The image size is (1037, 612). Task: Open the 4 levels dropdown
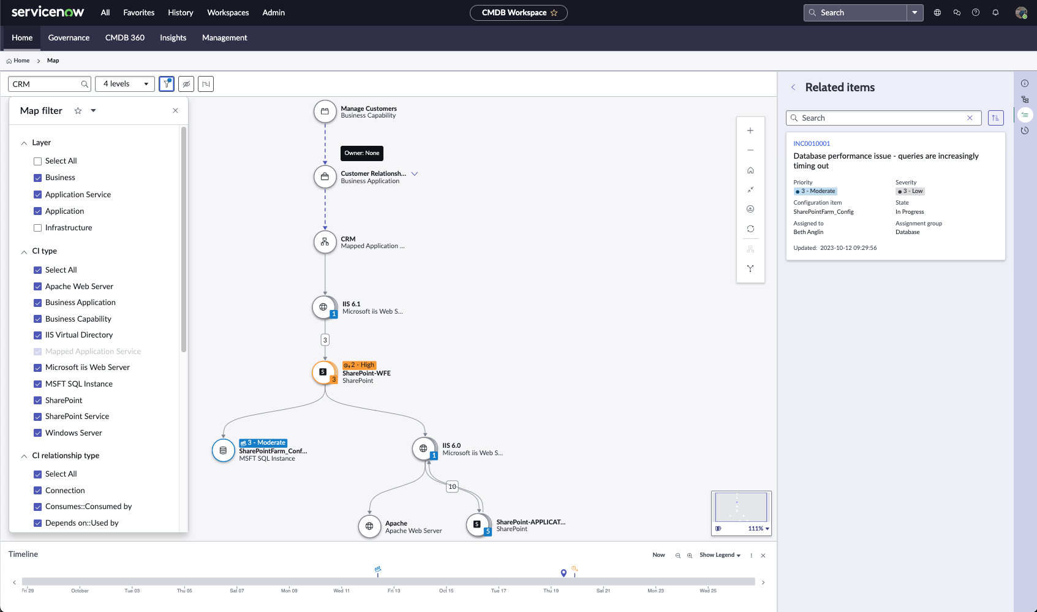click(126, 84)
